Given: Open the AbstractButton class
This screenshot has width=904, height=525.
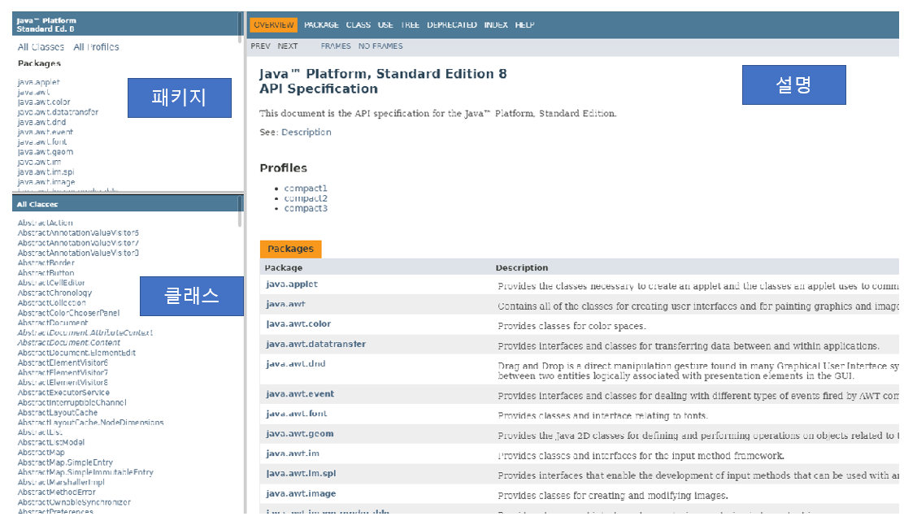Looking at the screenshot, I should point(46,273).
